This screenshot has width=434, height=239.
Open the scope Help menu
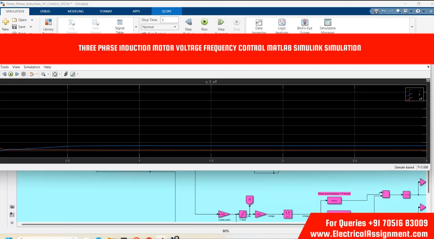(x=47, y=67)
